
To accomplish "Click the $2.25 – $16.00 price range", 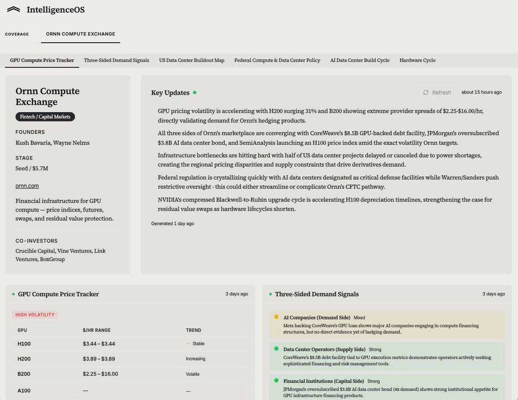I will (100, 374).
